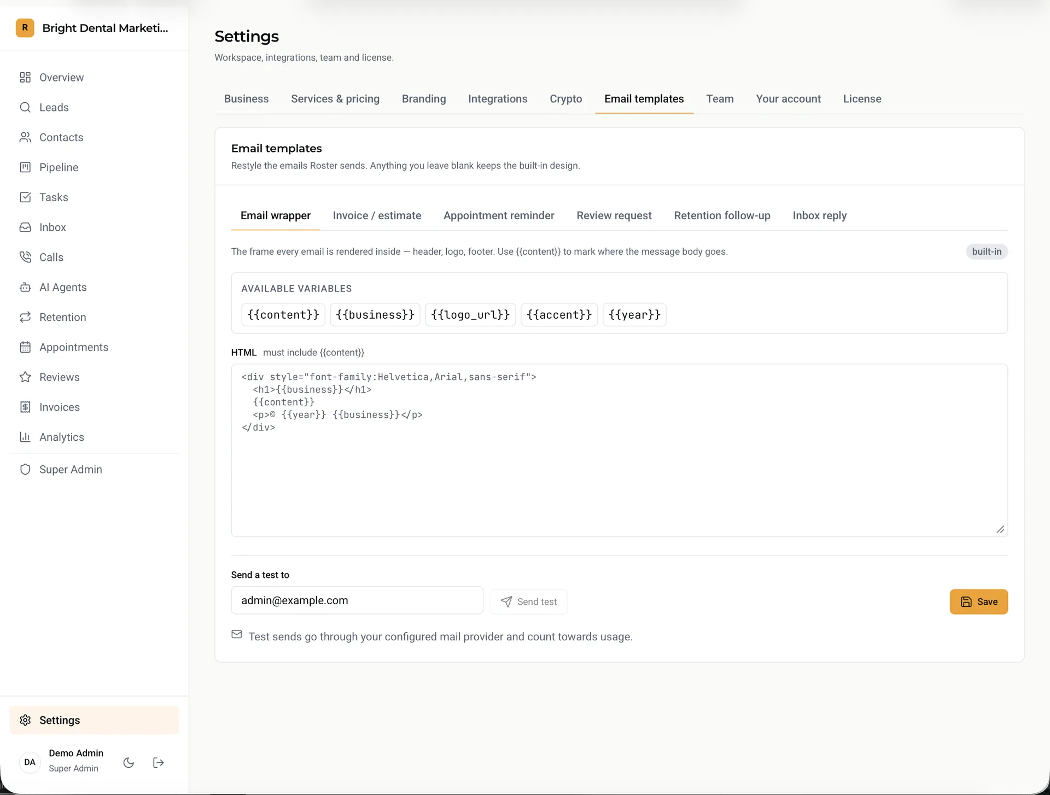This screenshot has width=1050, height=795.
Task: Open the Pipeline board icon
Action: pyautogui.click(x=25, y=167)
